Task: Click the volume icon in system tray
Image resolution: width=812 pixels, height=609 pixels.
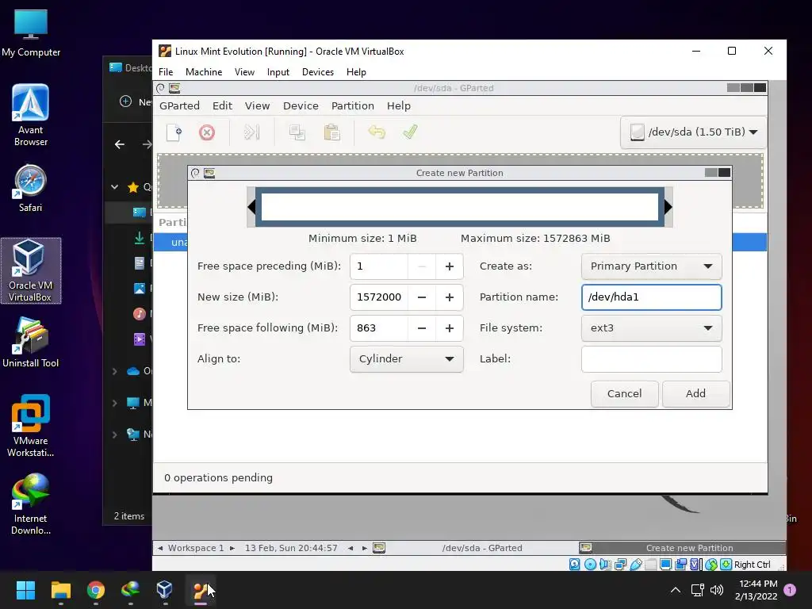Action: 717,590
